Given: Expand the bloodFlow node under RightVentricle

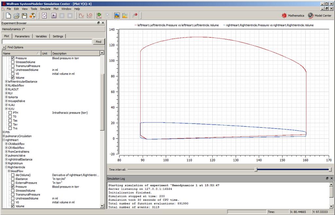Looking at the screenshot, I should coord(9,171).
